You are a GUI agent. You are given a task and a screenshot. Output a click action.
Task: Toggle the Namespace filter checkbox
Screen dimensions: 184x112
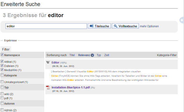pyautogui.click(x=2, y=54)
